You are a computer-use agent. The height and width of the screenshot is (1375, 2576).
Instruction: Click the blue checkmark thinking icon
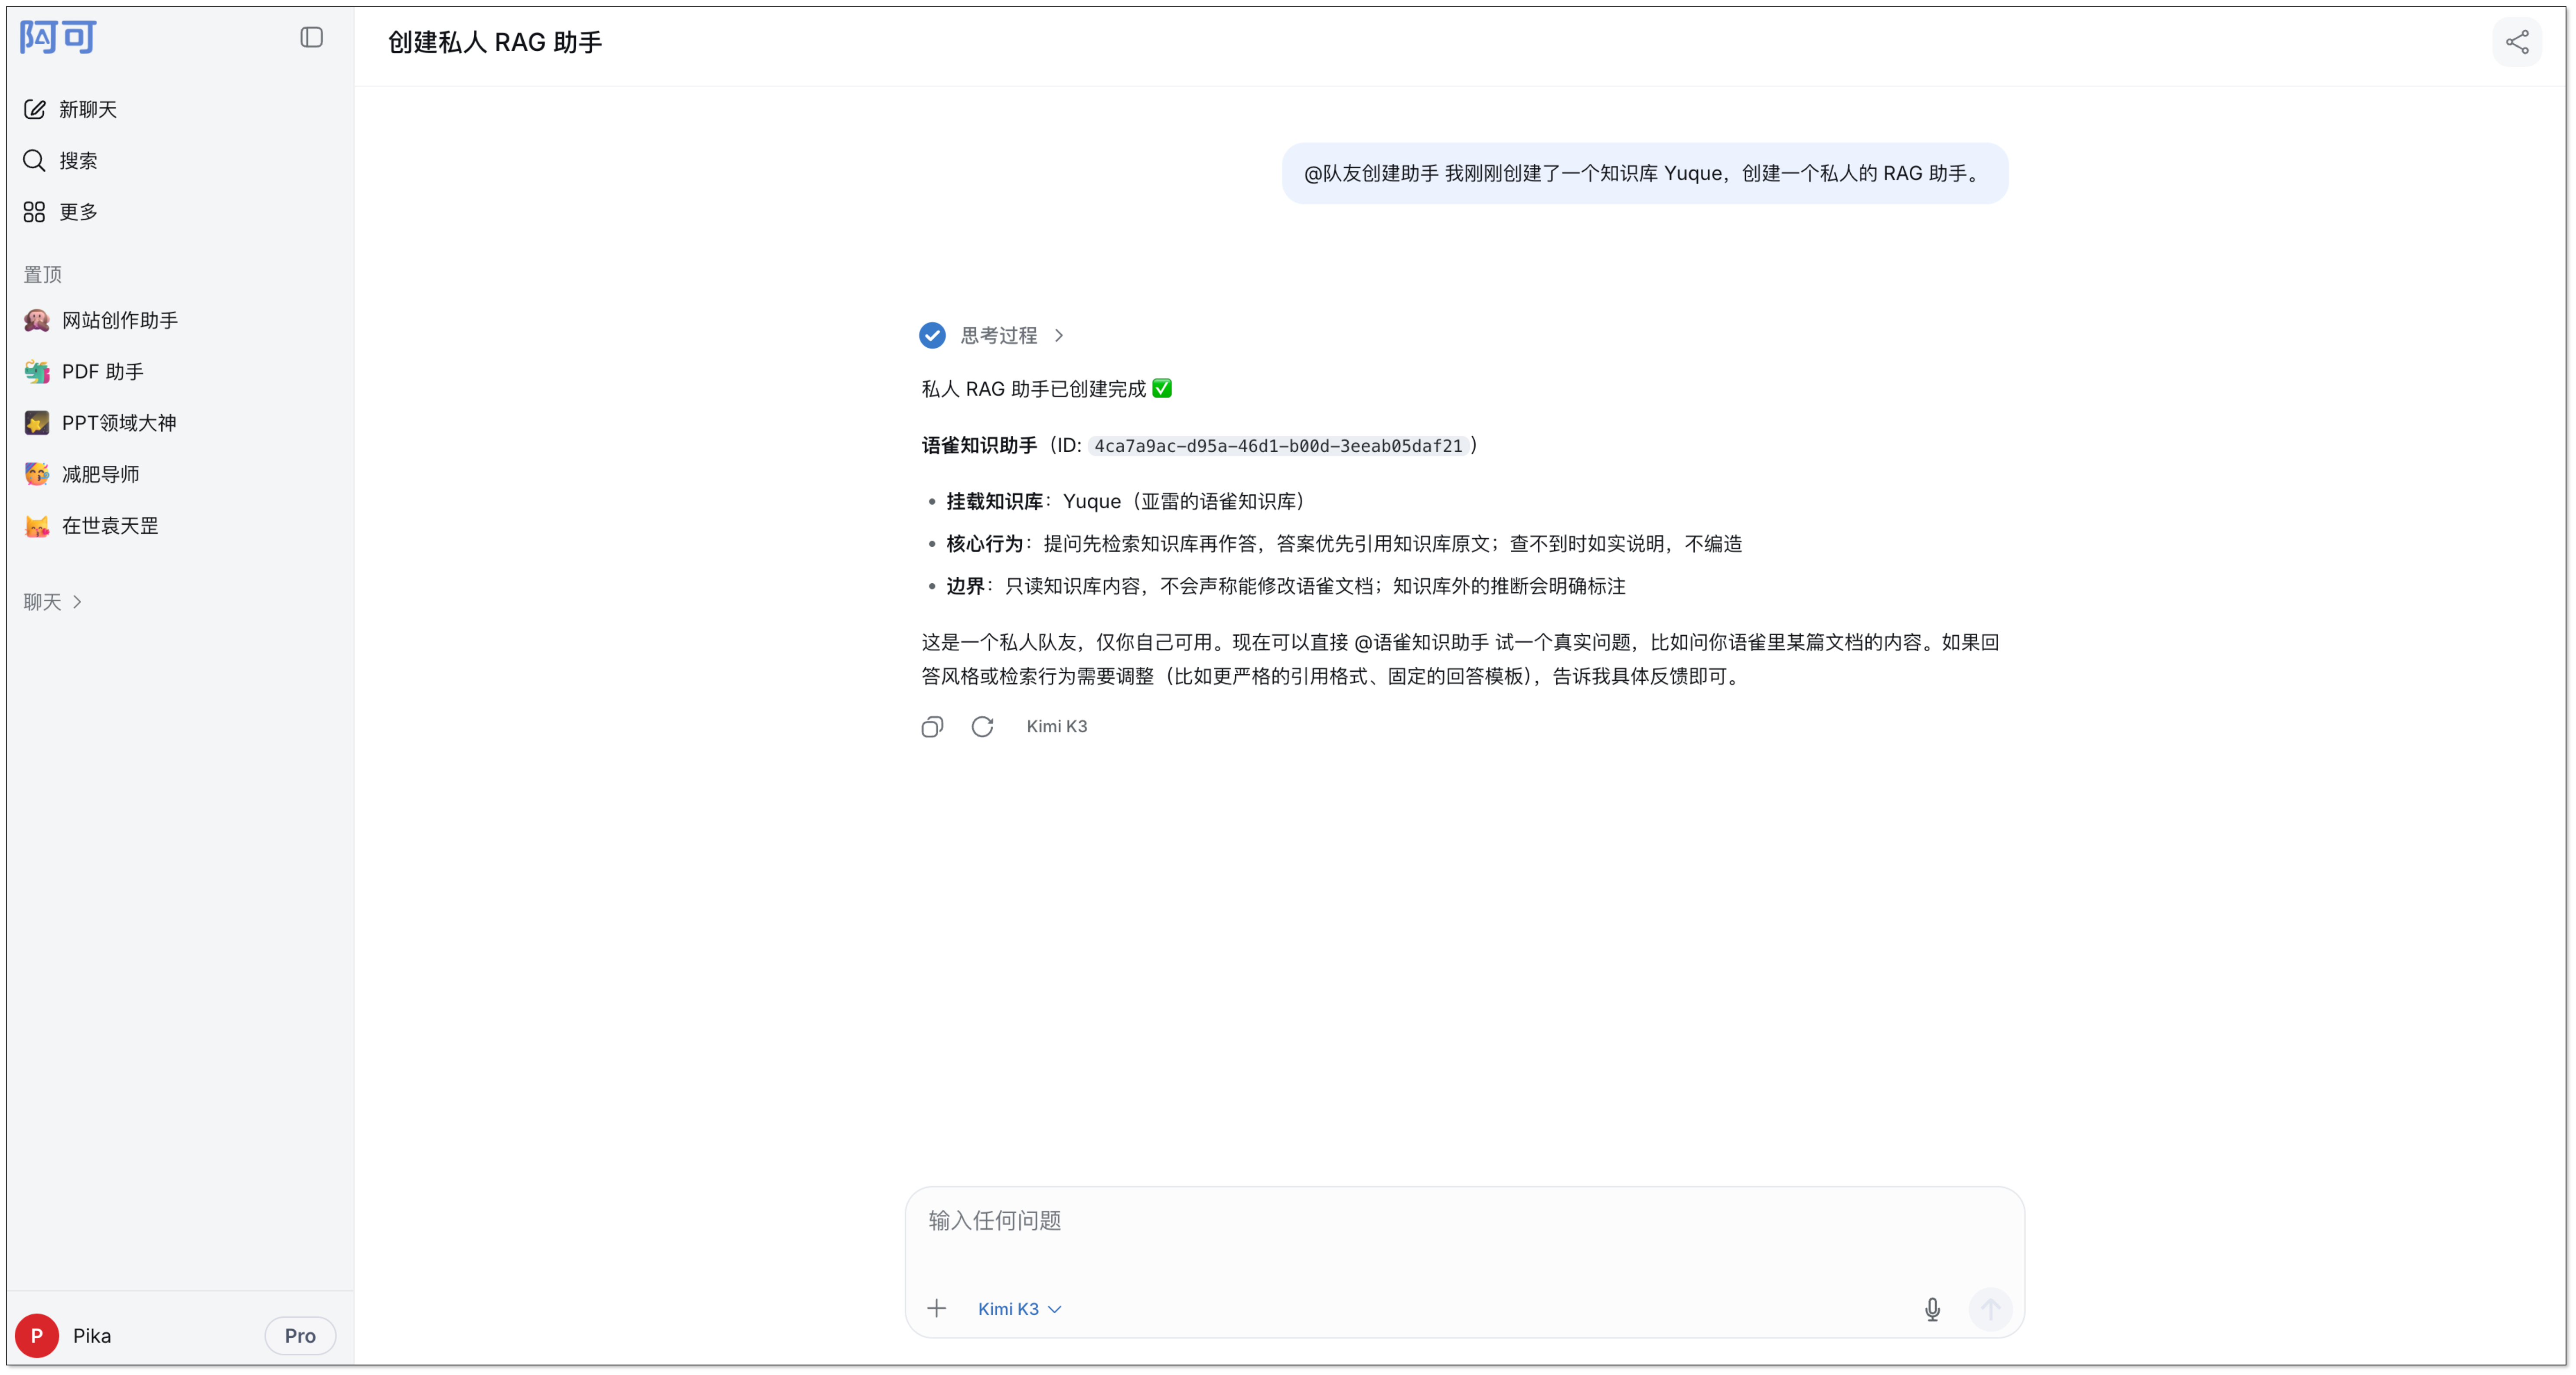[x=932, y=335]
